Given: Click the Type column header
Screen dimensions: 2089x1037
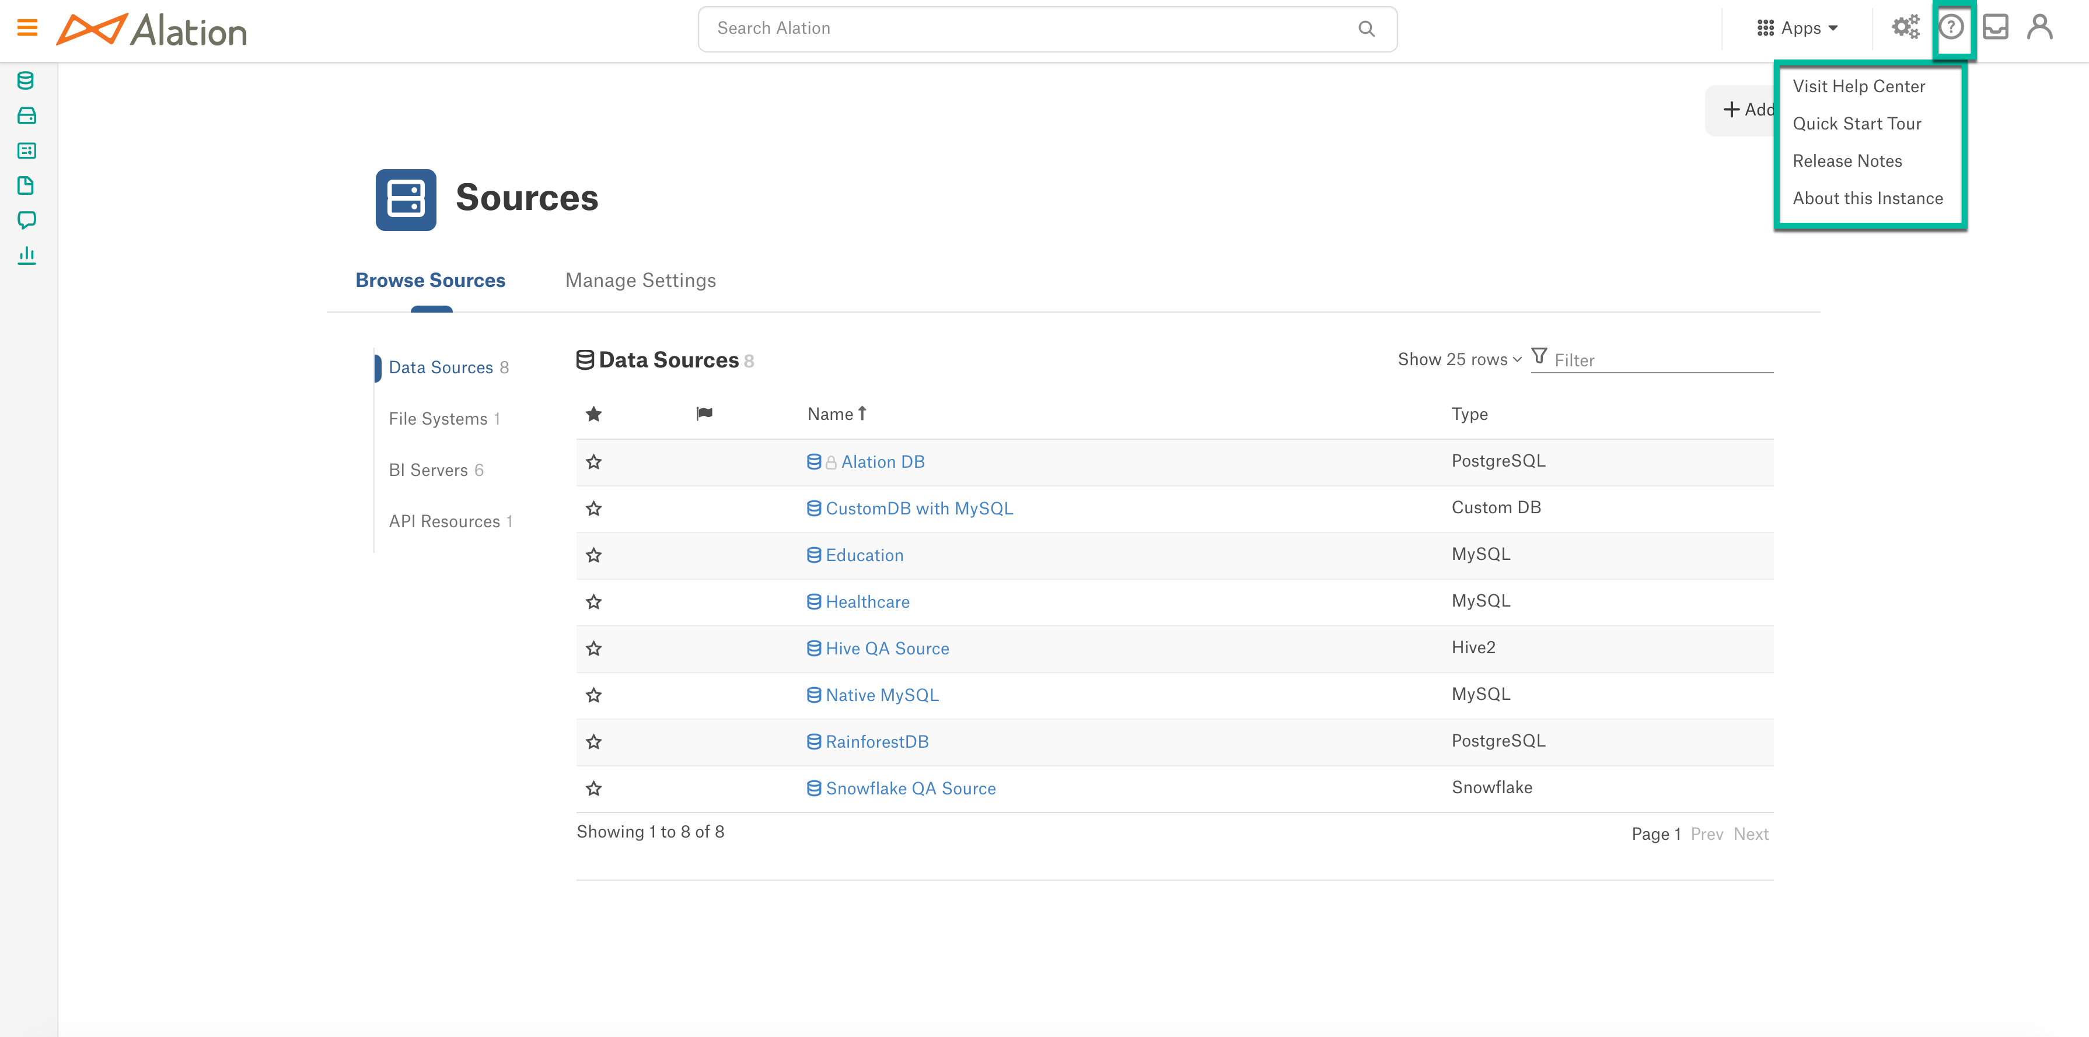Looking at the screenshot, I should 1469,414.
